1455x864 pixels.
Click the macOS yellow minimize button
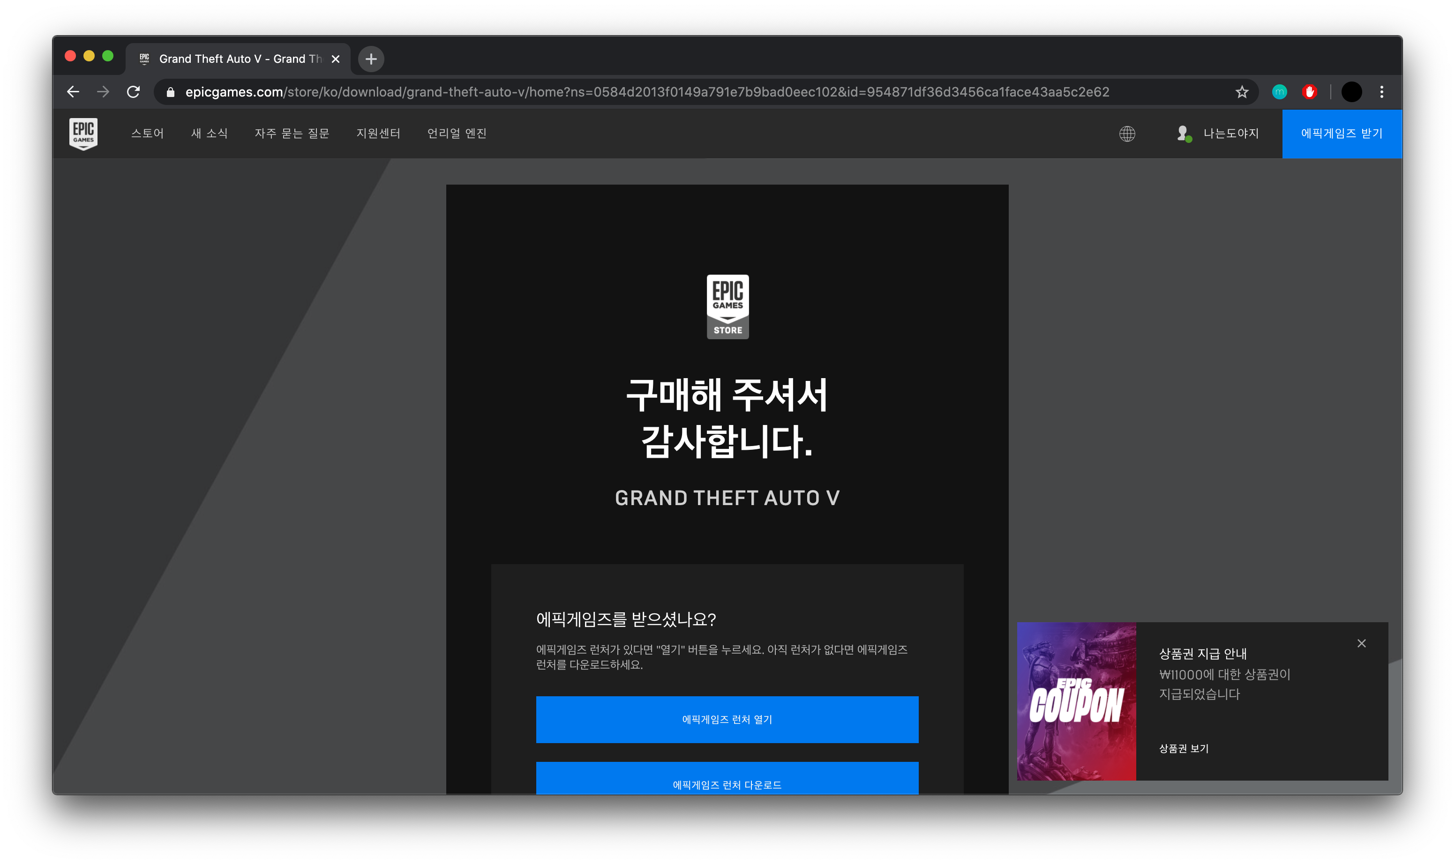pos(89,56)
